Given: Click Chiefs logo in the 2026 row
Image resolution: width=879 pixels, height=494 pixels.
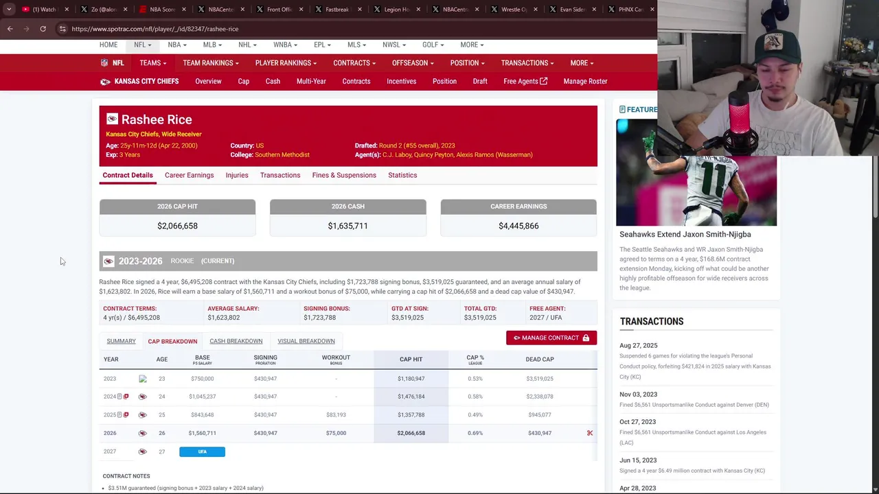Looking at the screenshot, I should pos(142,433).
